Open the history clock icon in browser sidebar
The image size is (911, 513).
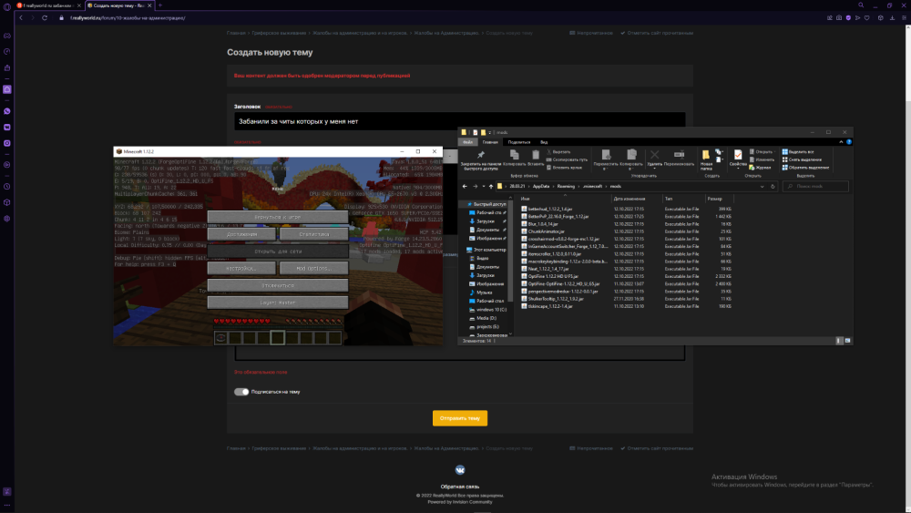pos(7,187)
